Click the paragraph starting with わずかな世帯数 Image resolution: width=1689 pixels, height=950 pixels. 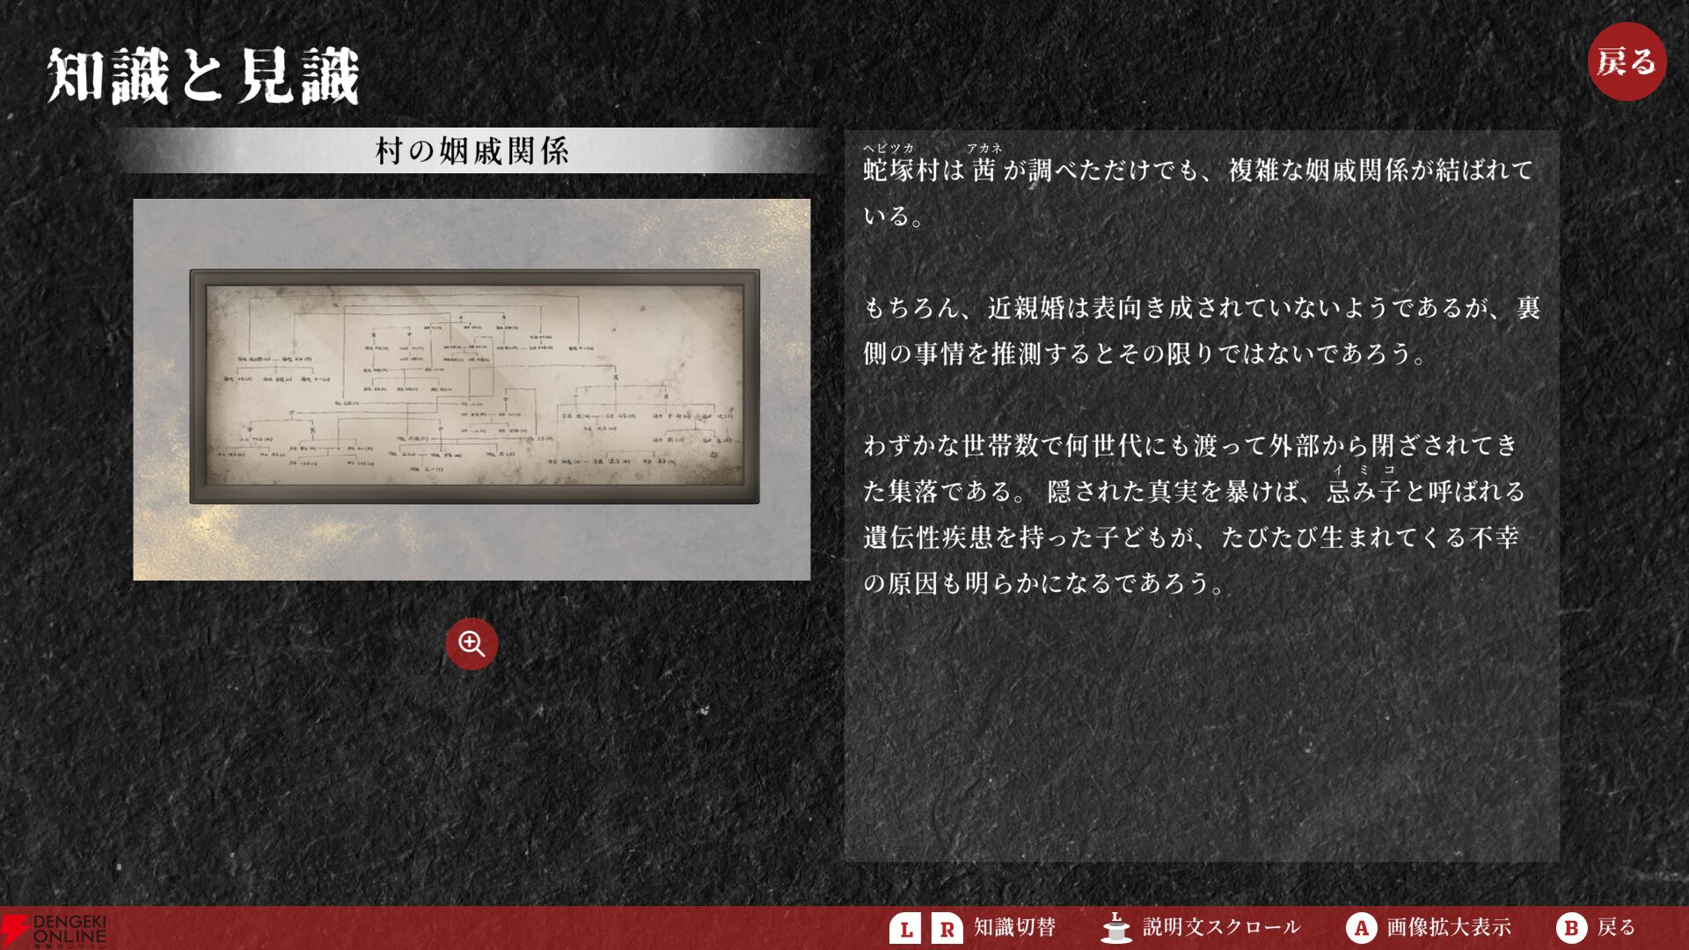1194,515
